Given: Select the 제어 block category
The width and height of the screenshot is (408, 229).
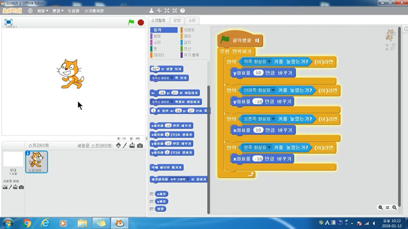Looking at the screenshot, I should (187, 36).
